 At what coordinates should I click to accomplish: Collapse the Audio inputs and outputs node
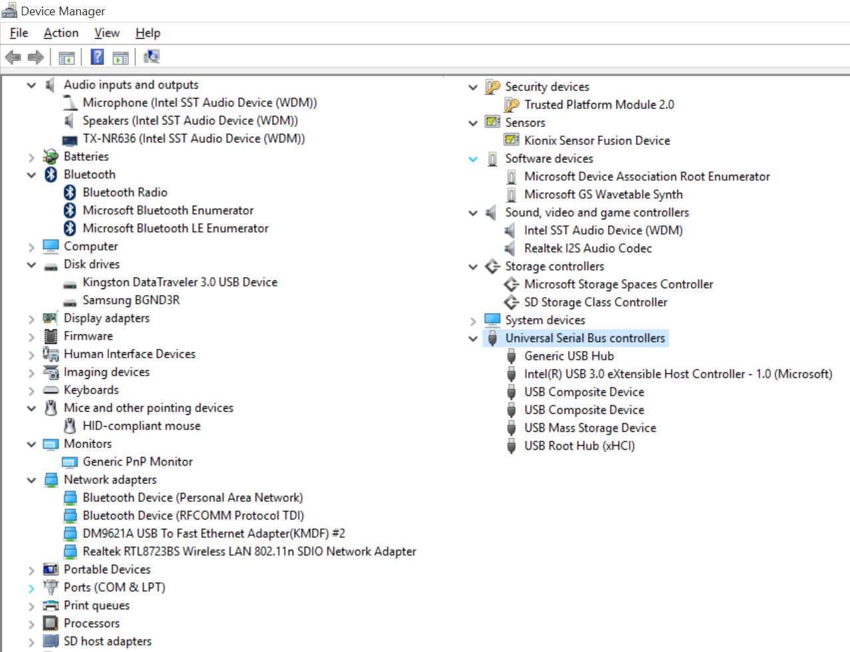point(31,85)
